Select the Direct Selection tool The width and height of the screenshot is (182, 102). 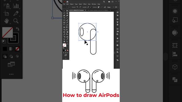(67, 11)
